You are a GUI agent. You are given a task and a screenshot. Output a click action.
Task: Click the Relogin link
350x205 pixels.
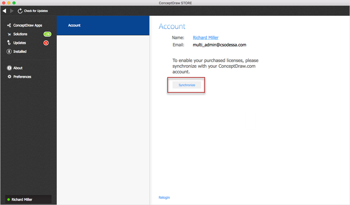click(x=164, y=197)
